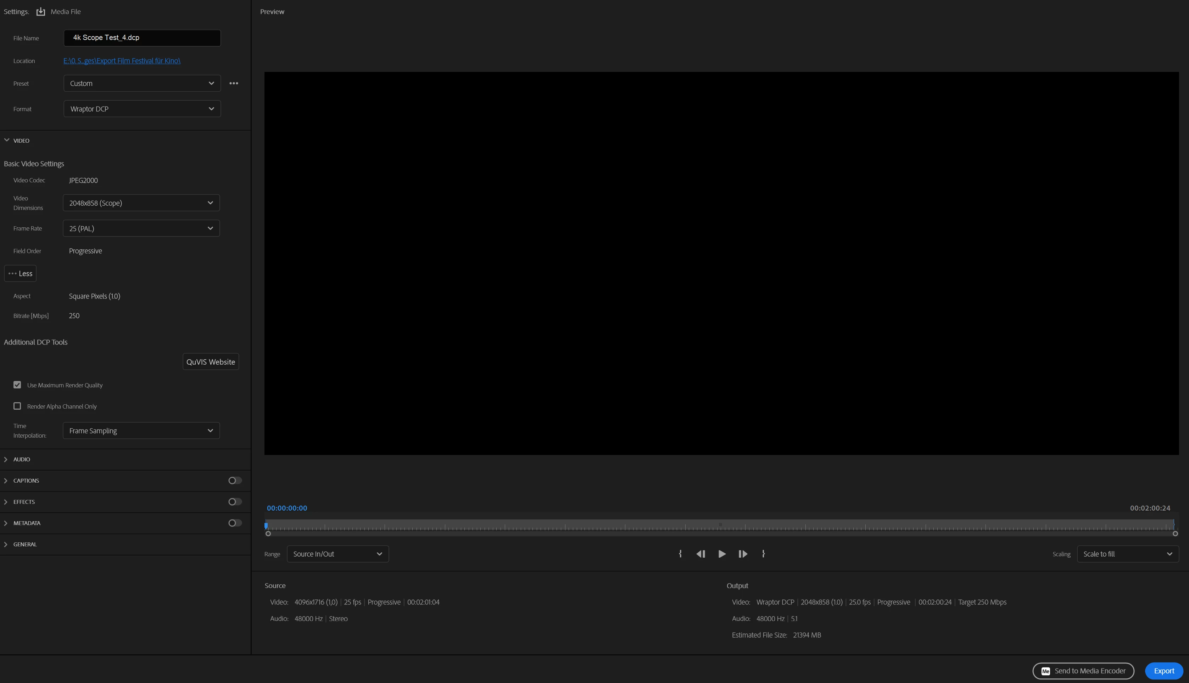Expand the GENERAL section
The image size is (1189, 683).
[24, 545]
